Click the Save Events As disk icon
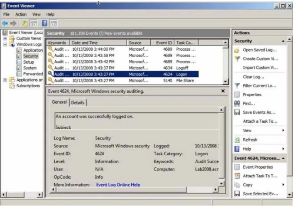 tap(237, 112)
